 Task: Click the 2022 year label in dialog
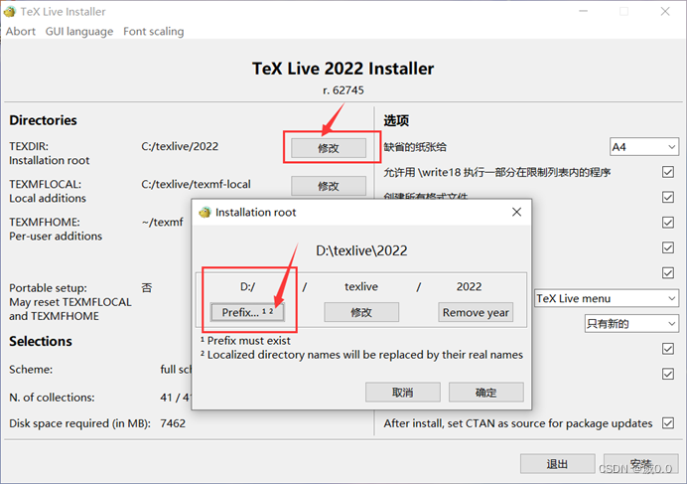pos(469,286)
